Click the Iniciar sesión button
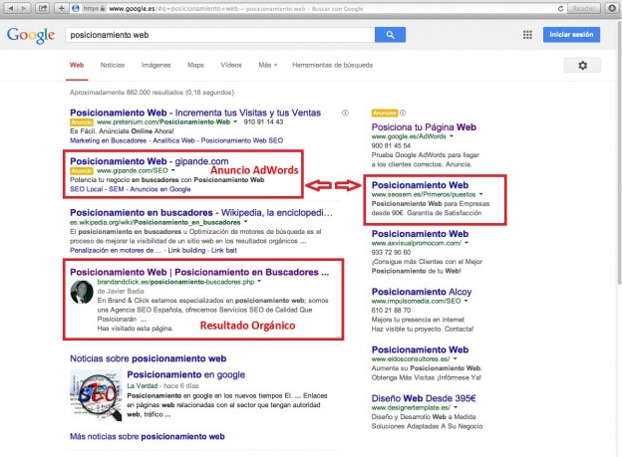622x457 pixels. tap(571, 35)
